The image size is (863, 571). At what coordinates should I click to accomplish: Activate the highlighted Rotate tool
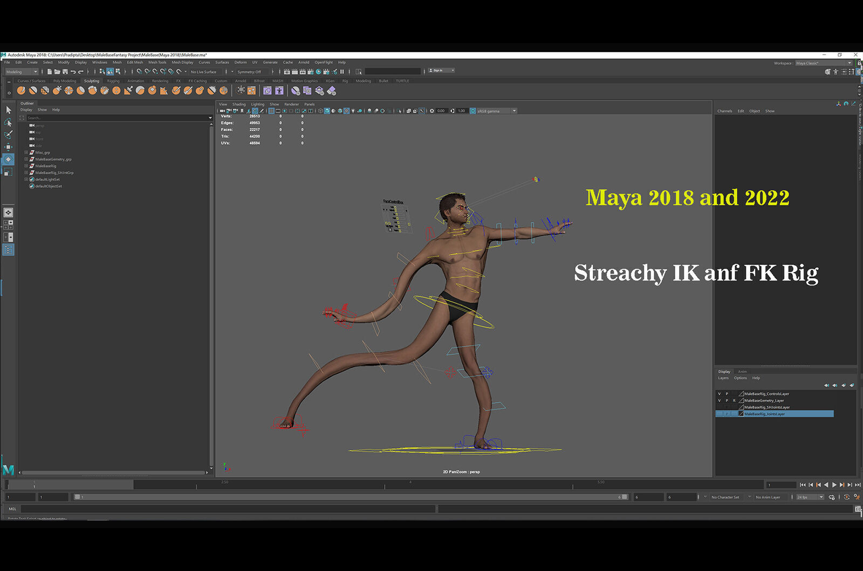[x=8, y=159]
